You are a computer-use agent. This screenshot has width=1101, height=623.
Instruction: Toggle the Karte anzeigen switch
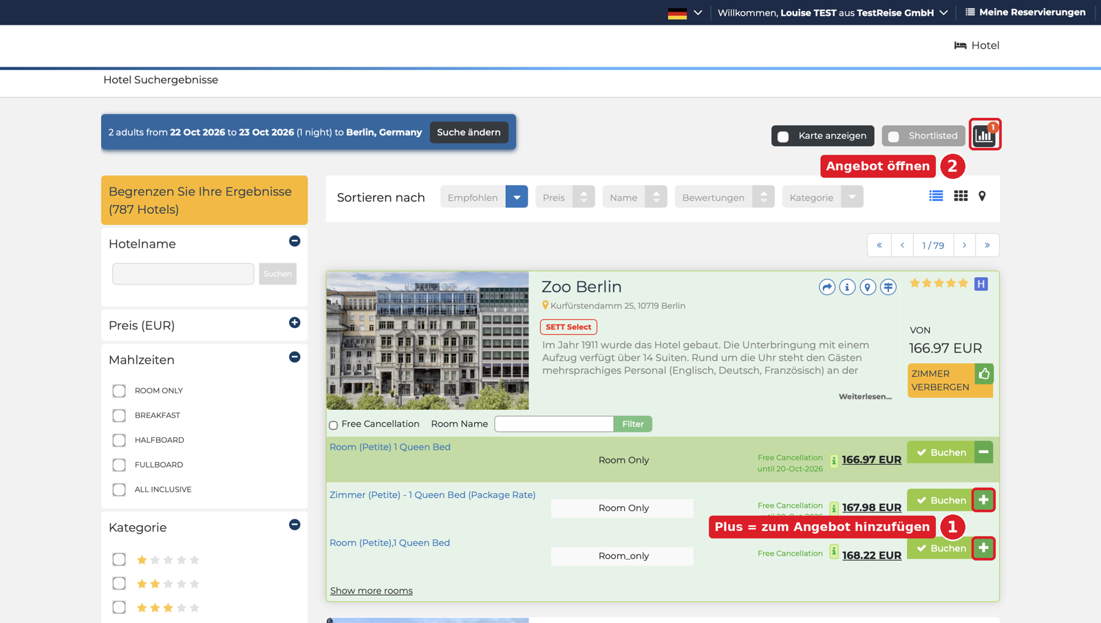[x=783, y=136]
